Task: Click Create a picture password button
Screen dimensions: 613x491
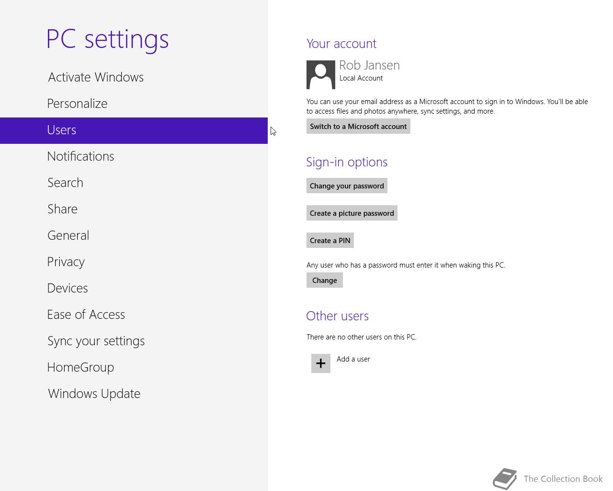Action: [x=352, y=213]
